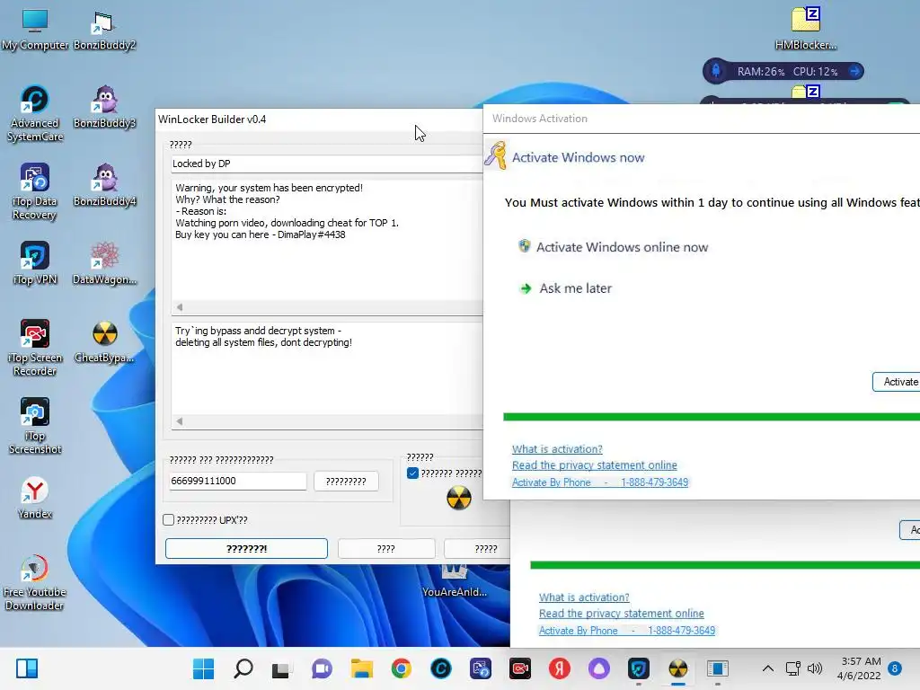Screen dimensions: 920x690
Task: Uncheck the checked option beside radiation icon
Action: (412, 473)
